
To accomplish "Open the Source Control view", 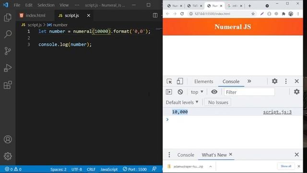I will 8,51.
